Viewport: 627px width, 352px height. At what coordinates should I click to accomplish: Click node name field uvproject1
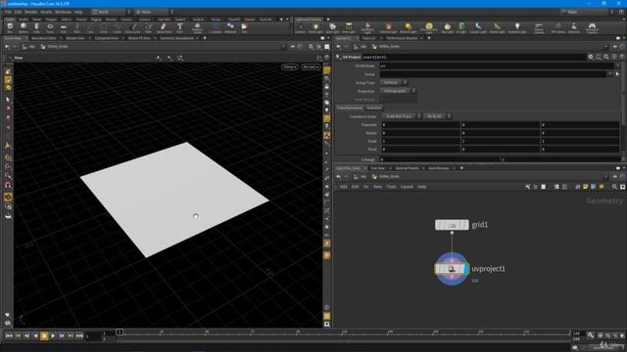(473, 57)
